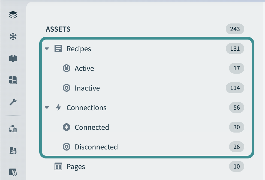Open the building shield icon

13,151
